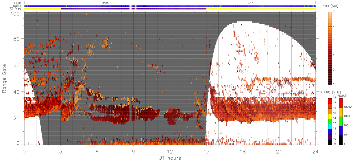Pick the green swatch in NOISE legend
This screenshot has height=164, width=355.
(341, 121)
